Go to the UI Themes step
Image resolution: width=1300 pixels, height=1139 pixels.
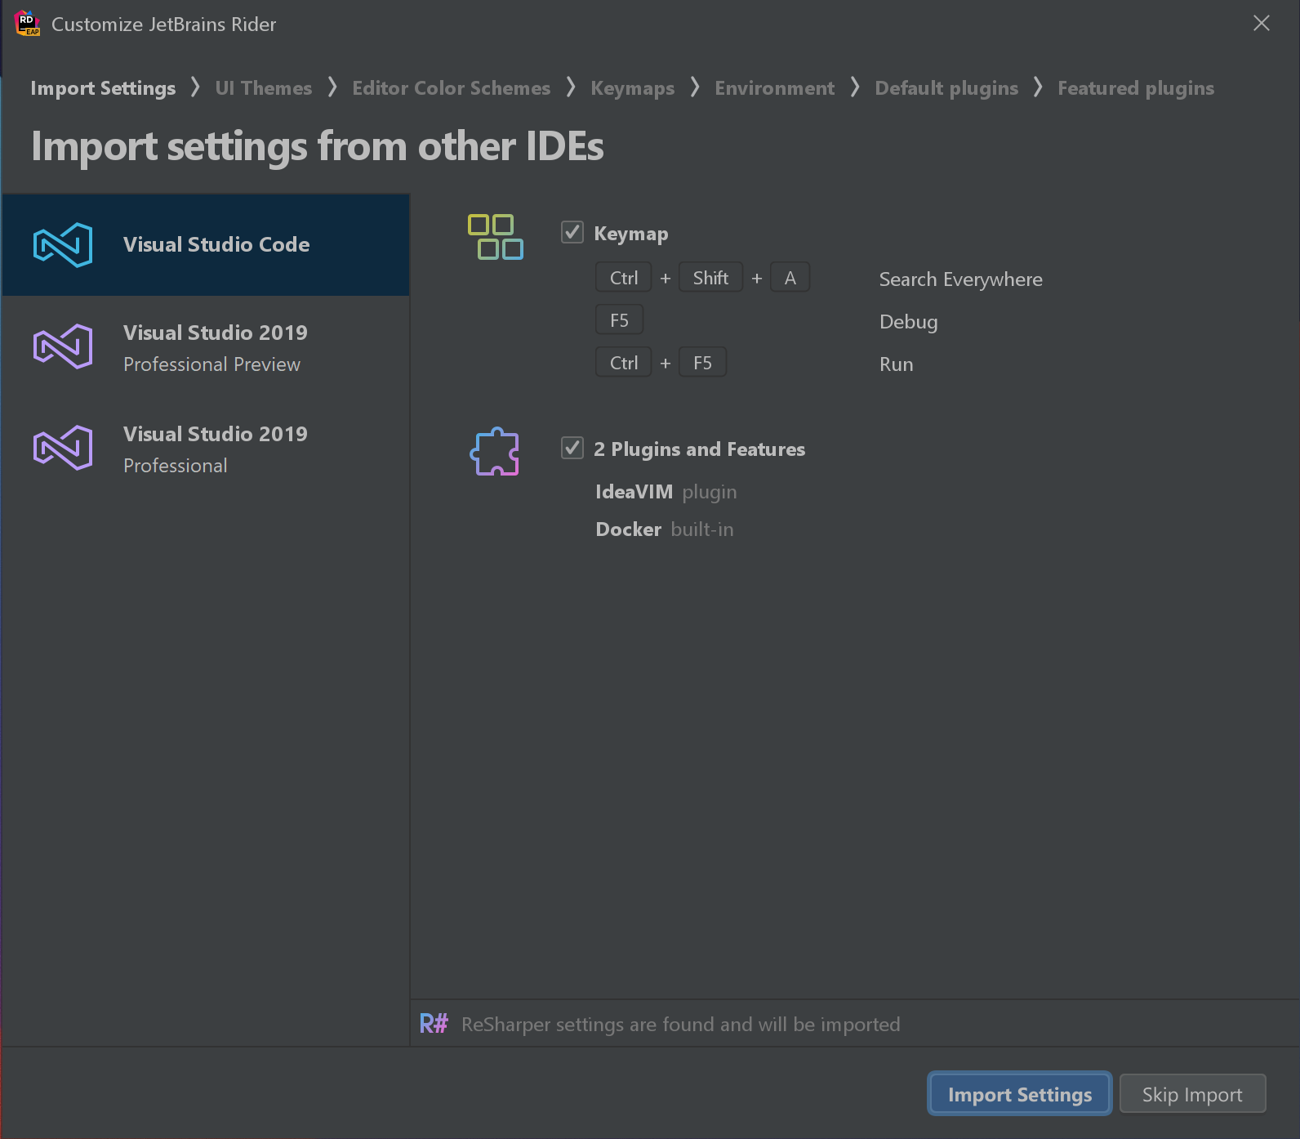click(264, 88)
